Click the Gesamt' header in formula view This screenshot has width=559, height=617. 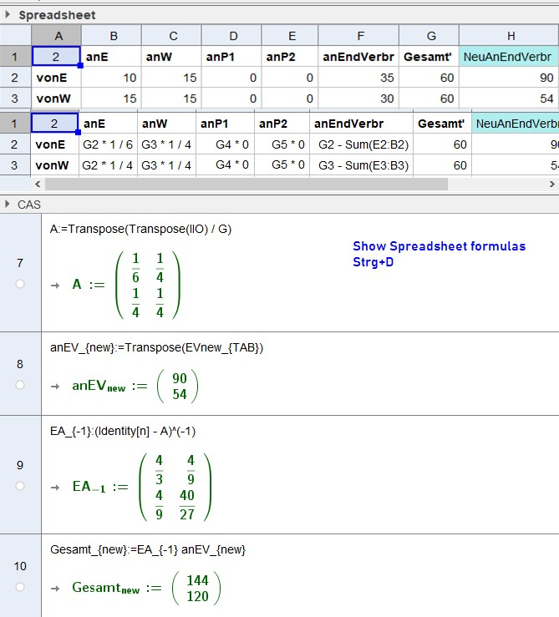441,124
